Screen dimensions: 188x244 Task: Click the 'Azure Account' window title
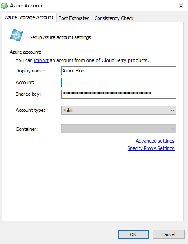tap(27, 6)
